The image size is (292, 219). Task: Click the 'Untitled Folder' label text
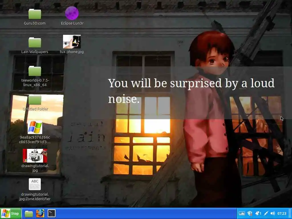point(35,109)
